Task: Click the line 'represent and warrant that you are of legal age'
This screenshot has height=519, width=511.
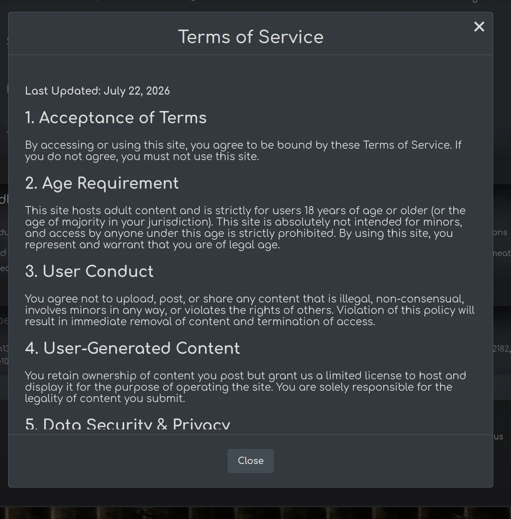Action: [x=152, y=245]
